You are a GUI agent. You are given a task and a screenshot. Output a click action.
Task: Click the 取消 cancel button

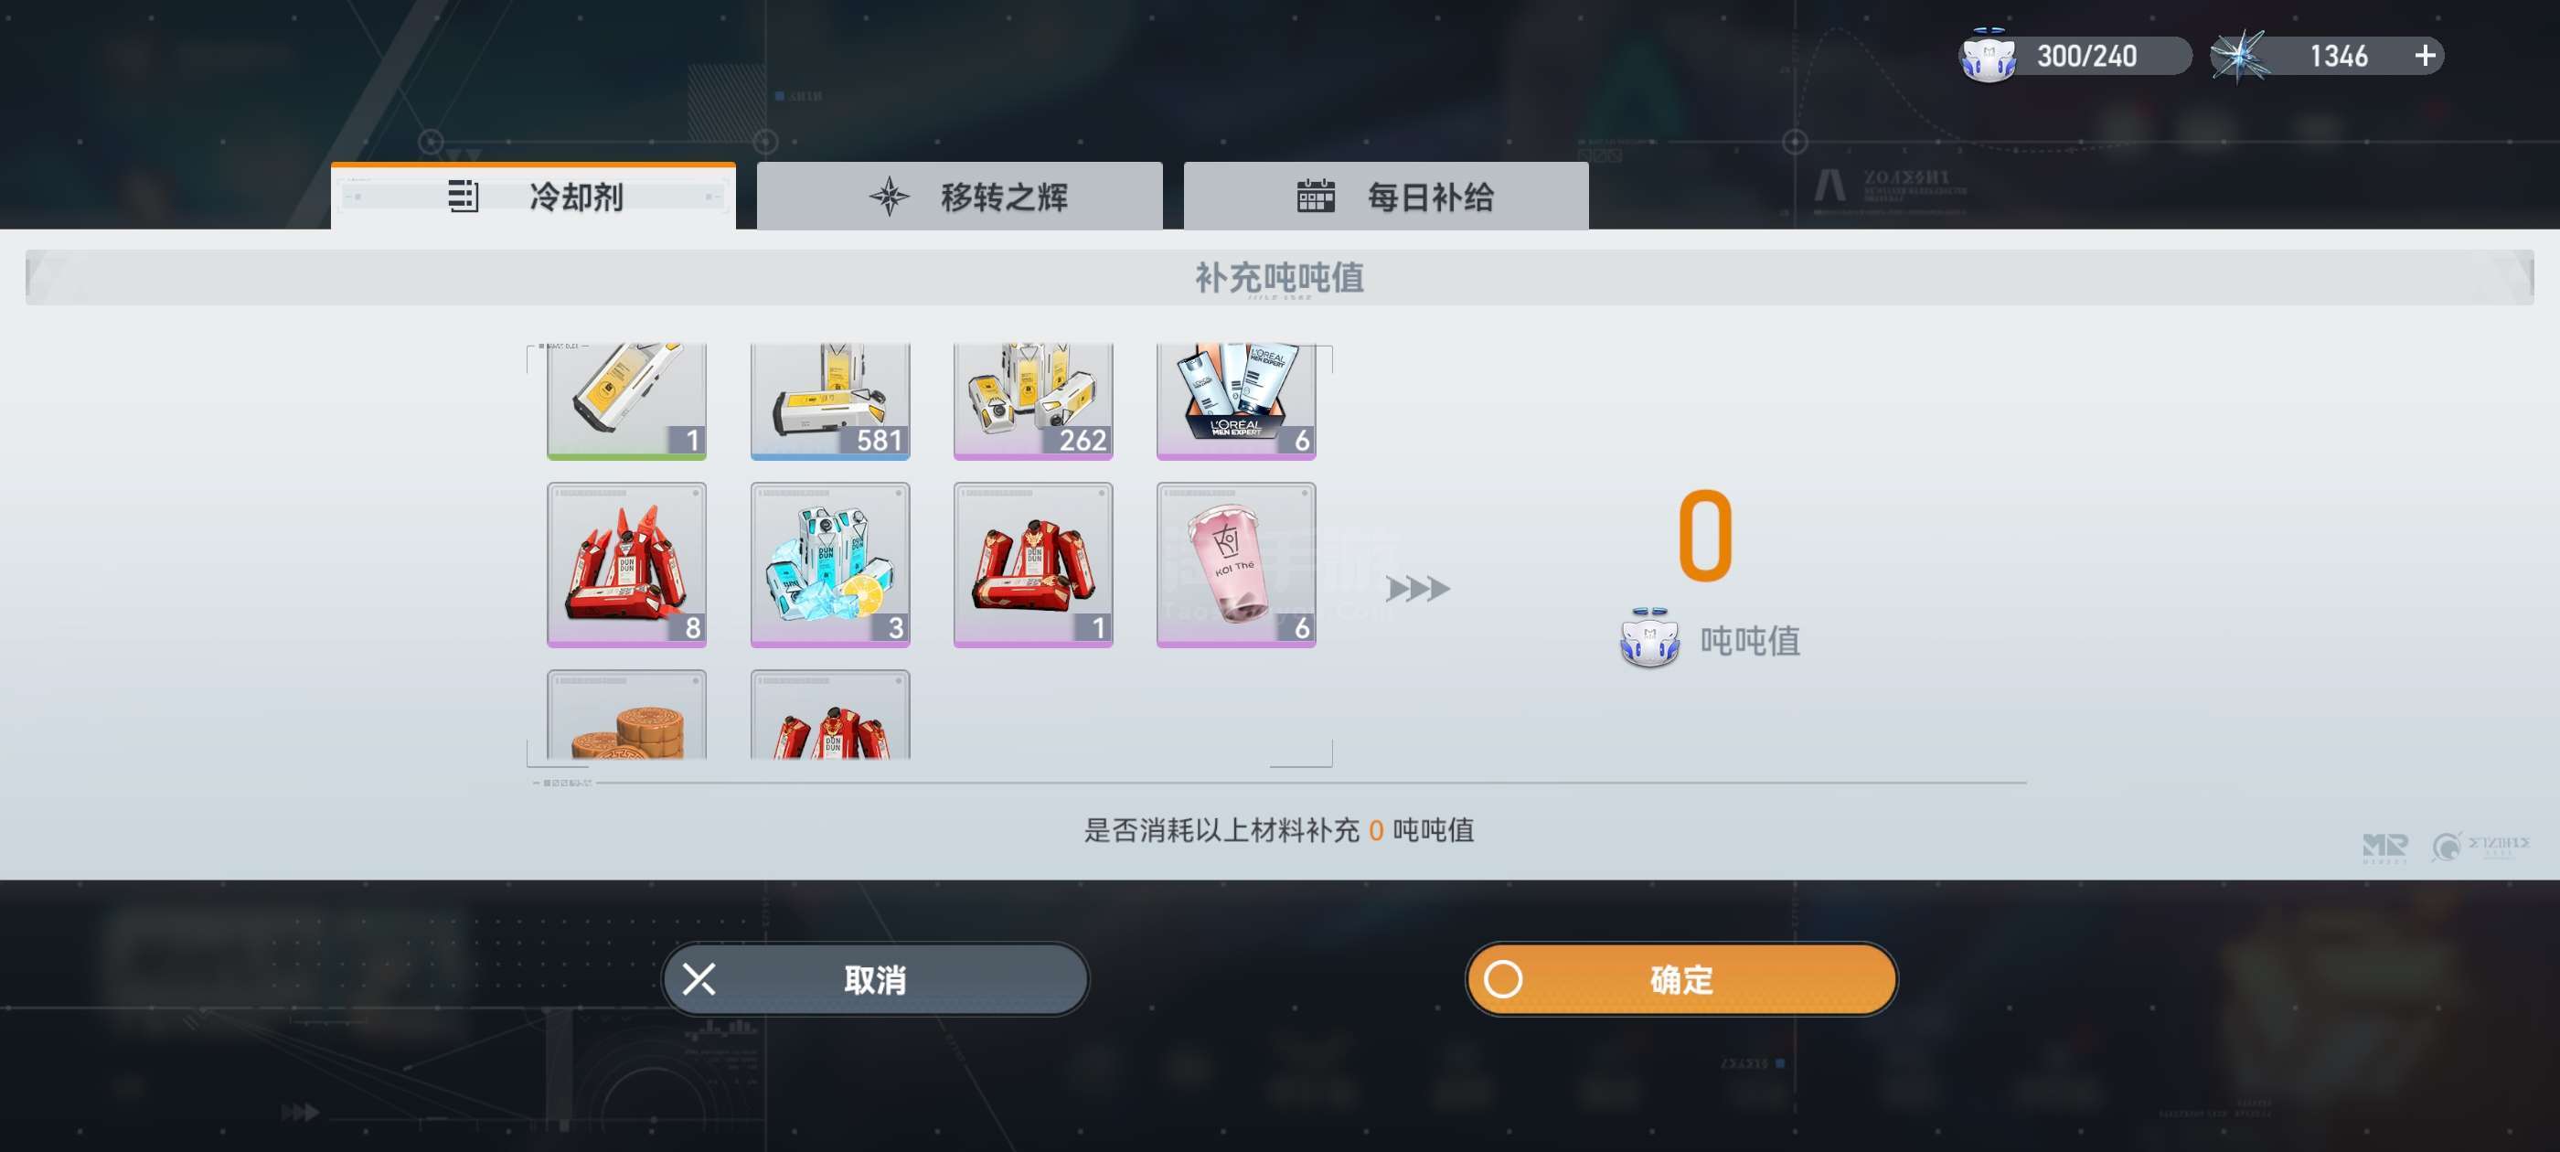[875, 979]
